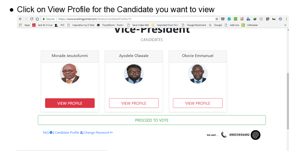View profile of Okorie Emmanuel
Screen dimensions: 304x151
click(198, 103)
